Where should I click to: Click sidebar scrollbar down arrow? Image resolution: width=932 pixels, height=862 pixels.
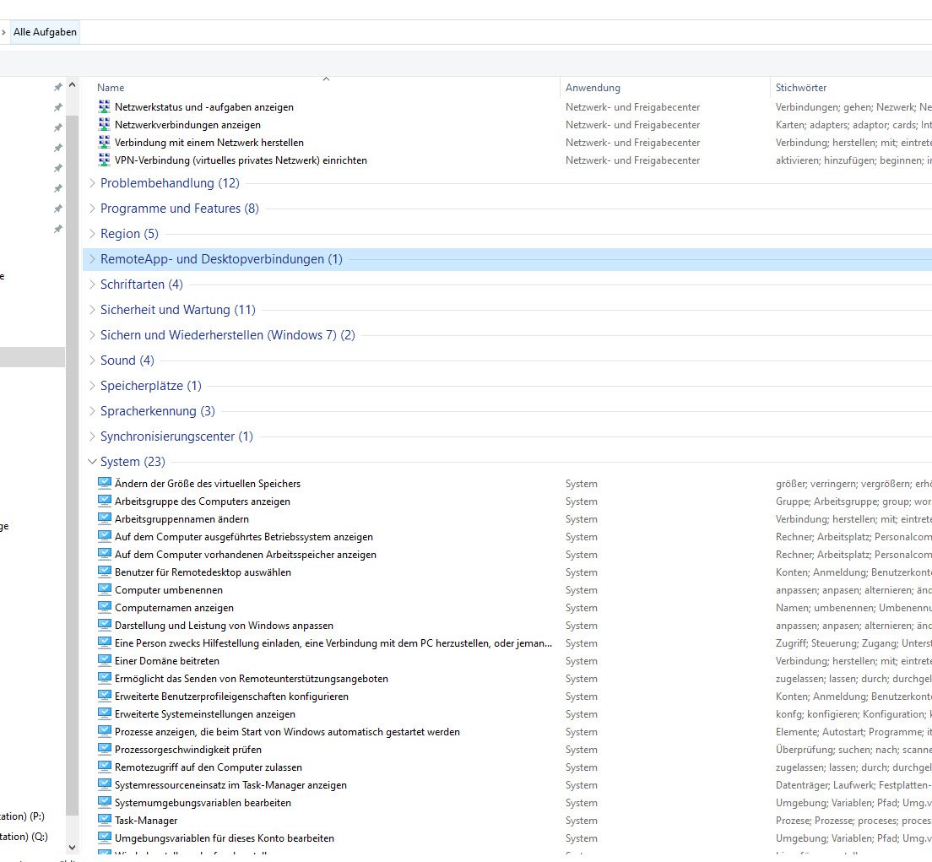pos(72,848)
